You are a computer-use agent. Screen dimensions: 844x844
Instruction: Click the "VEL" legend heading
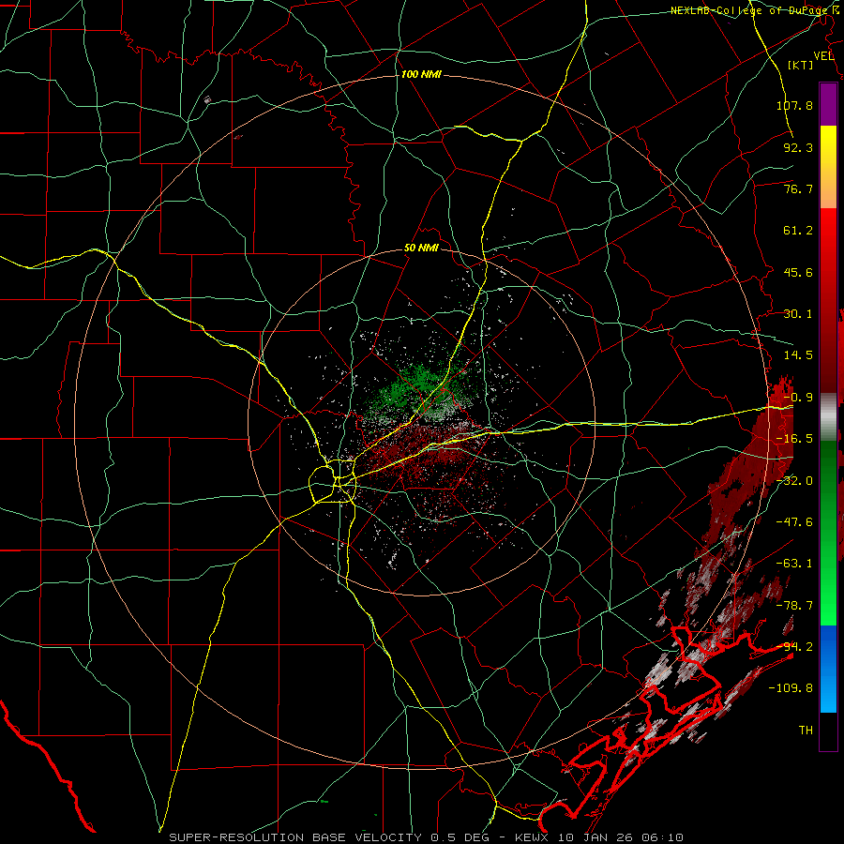pos(823,56)
